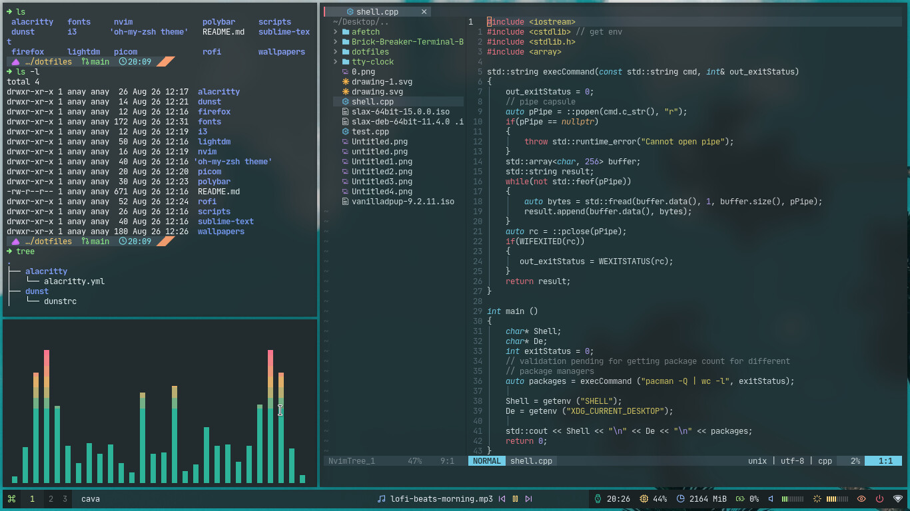Screen dimensions: 910x511
Task: Pause the playing track
Action: coord(515,498)
